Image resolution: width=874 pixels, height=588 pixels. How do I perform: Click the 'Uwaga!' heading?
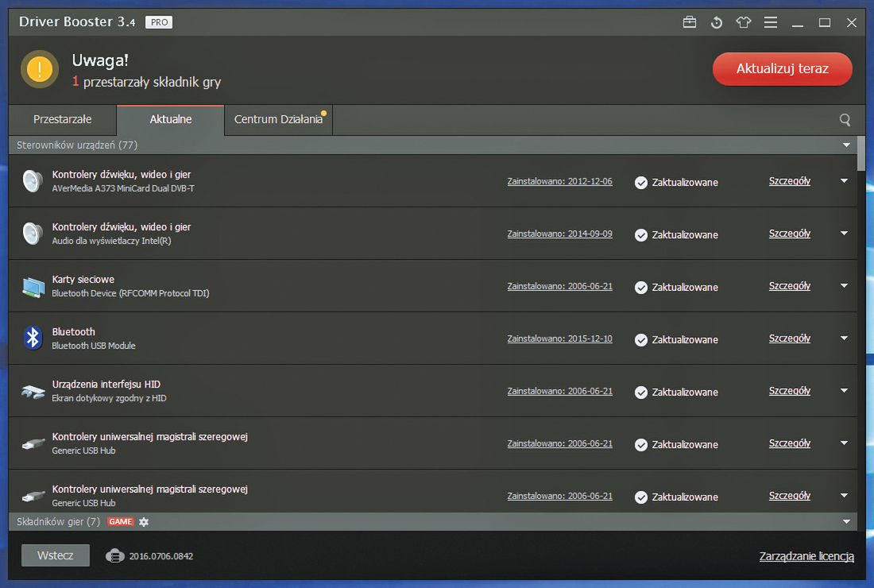click(x=100, y=60)
